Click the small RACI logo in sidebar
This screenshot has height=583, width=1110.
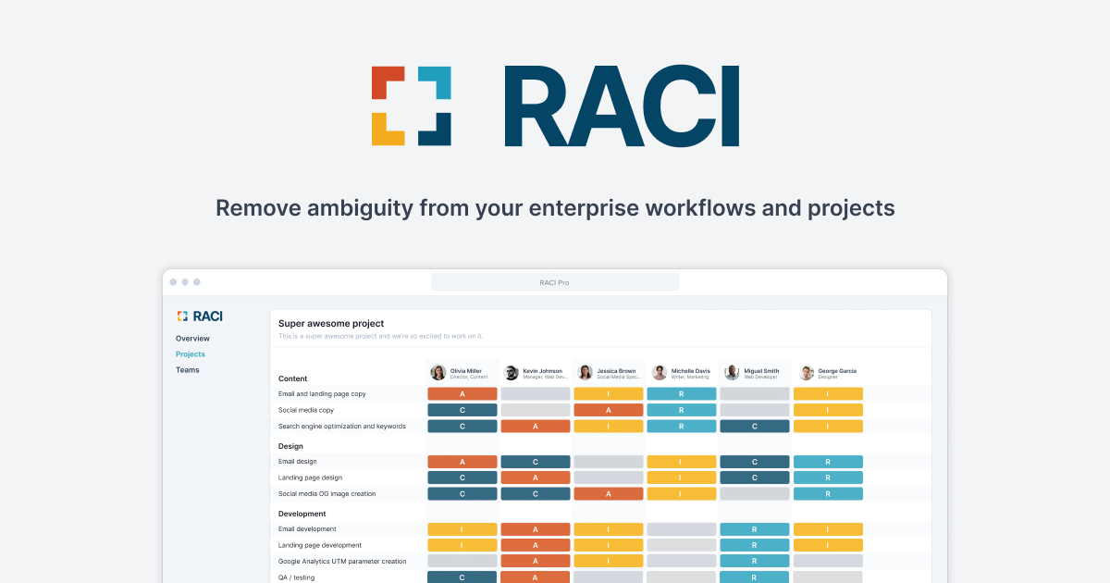point(199,316)
